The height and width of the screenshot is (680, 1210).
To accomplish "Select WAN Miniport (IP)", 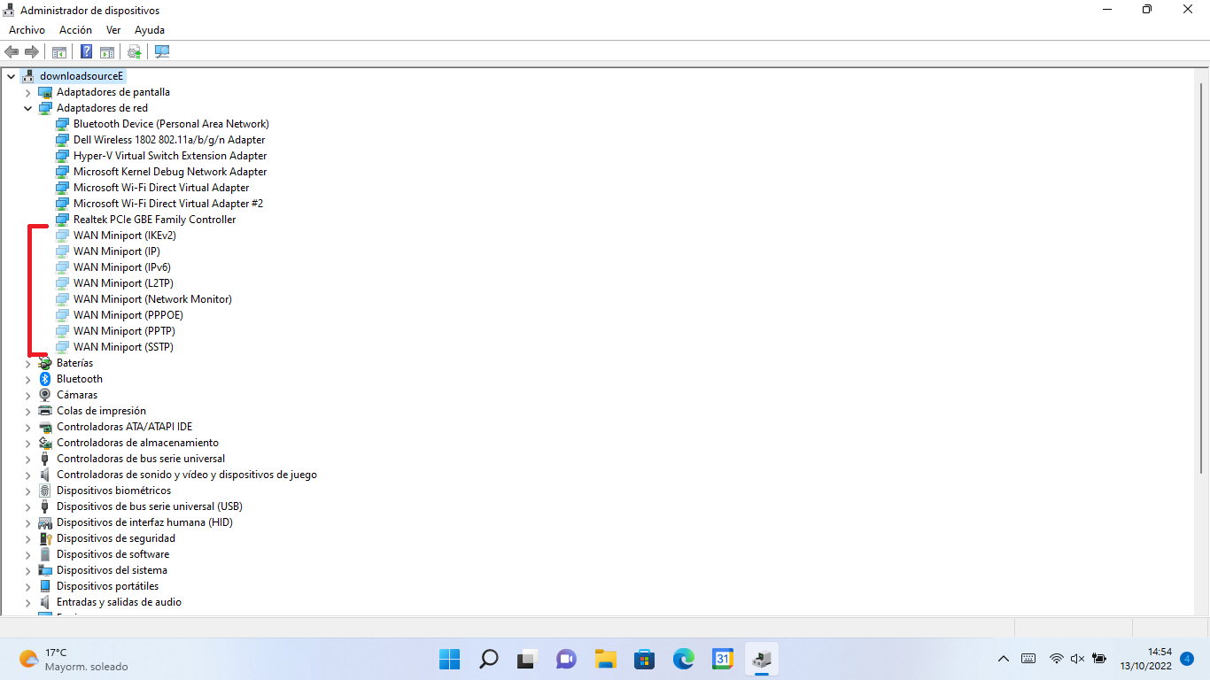I will point(117,251).
